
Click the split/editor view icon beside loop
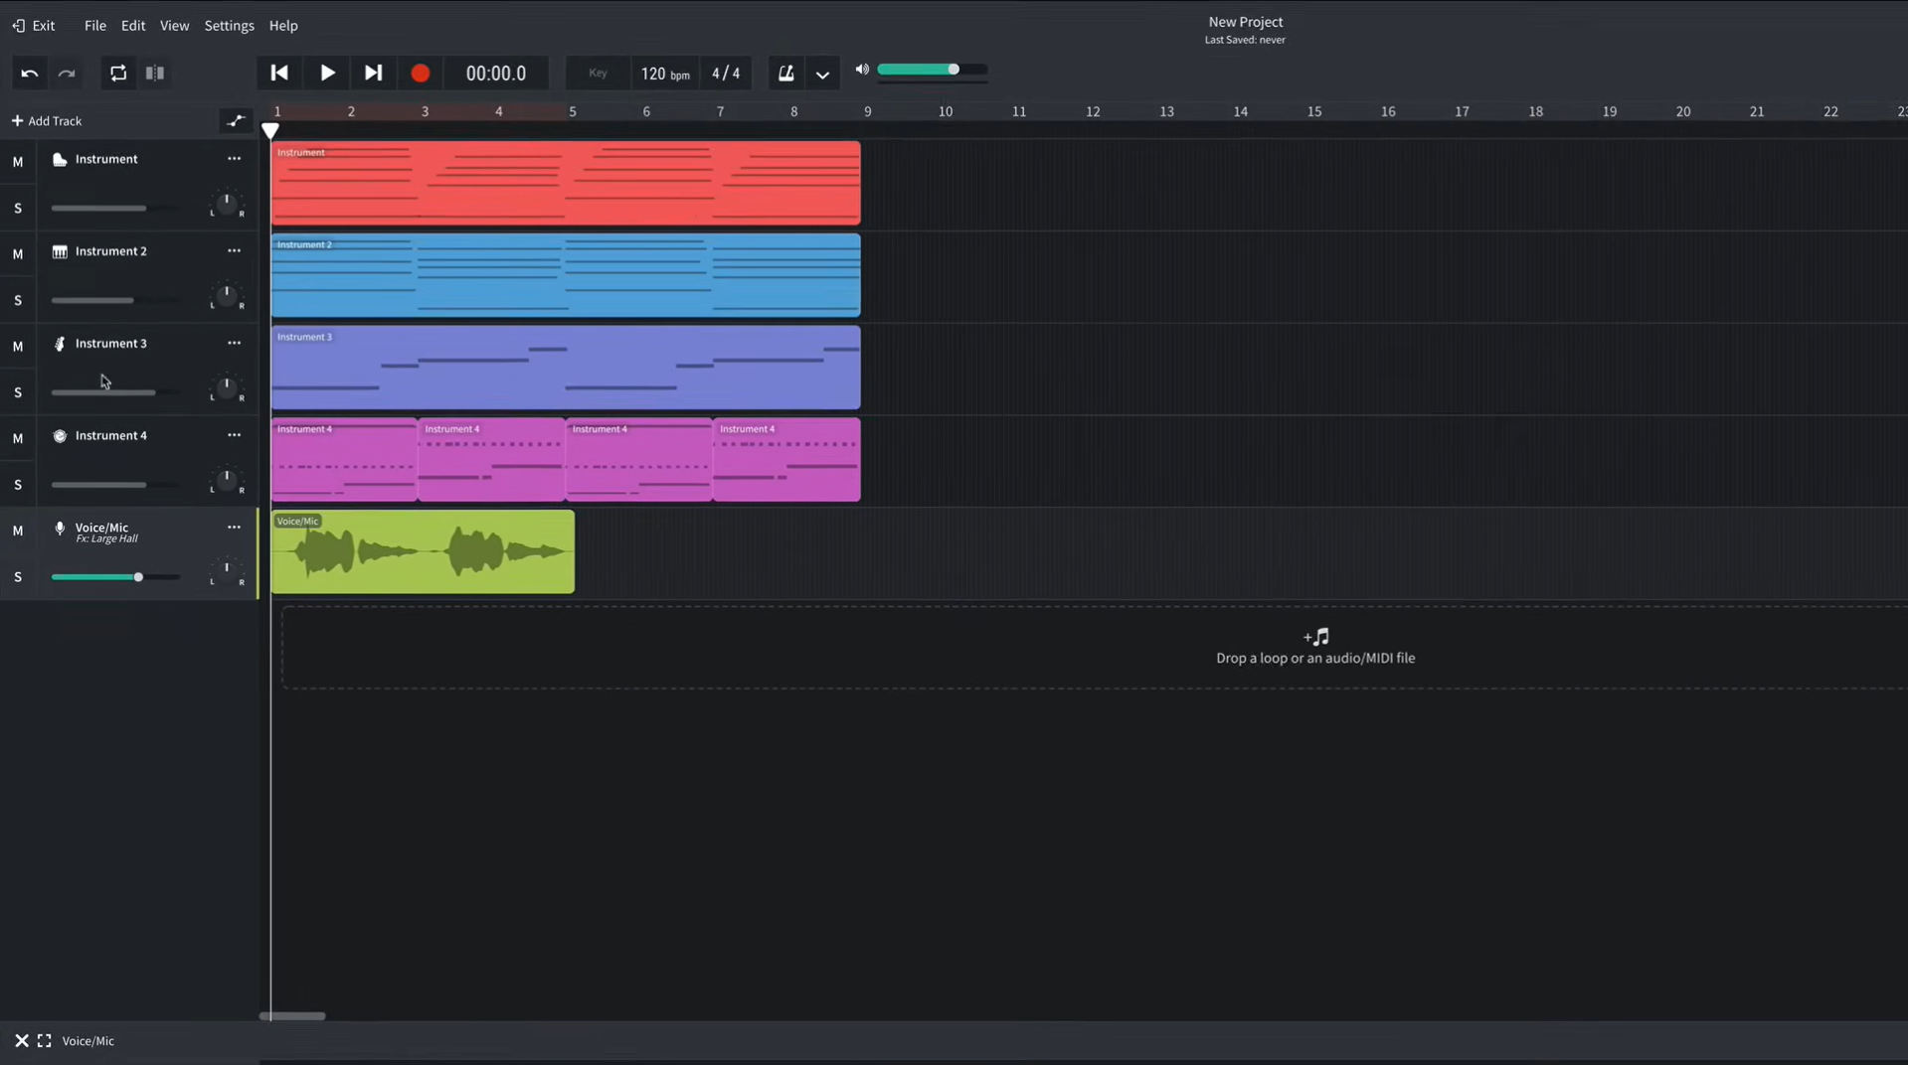pos(155,73)
